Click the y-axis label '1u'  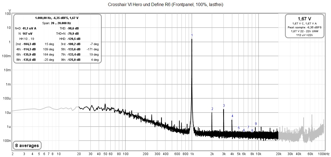(9, 127)
